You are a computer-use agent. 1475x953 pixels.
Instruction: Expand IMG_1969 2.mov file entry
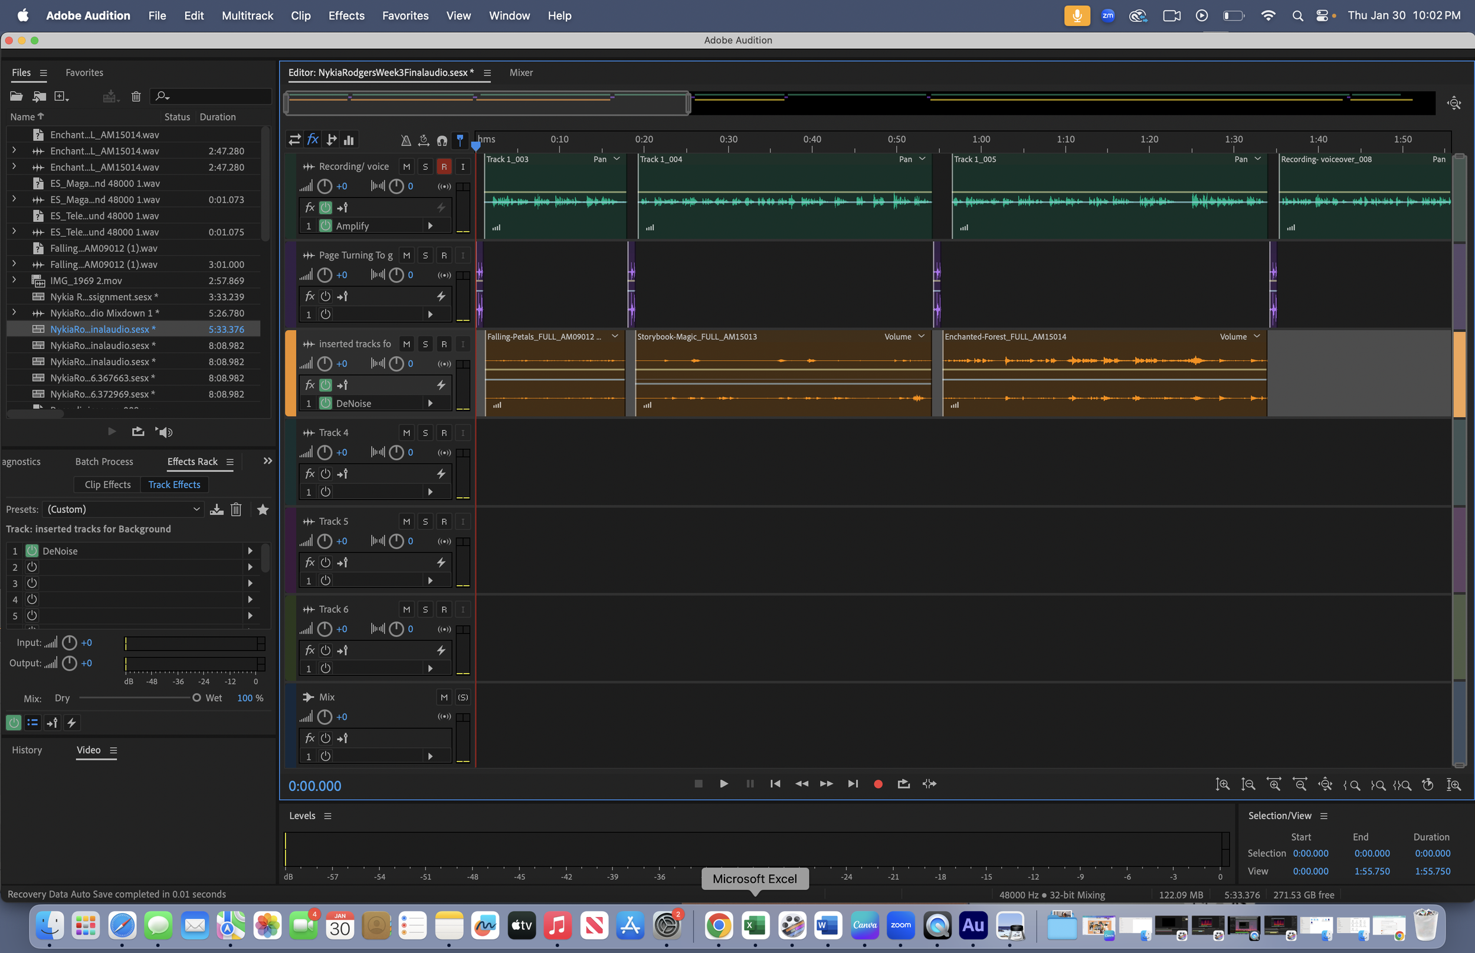tap(14, 280)
